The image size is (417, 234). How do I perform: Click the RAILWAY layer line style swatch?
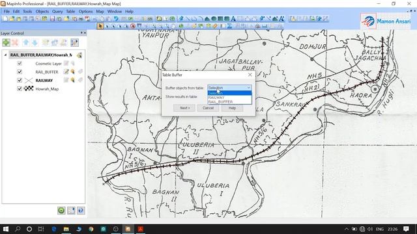pos(29,81)
